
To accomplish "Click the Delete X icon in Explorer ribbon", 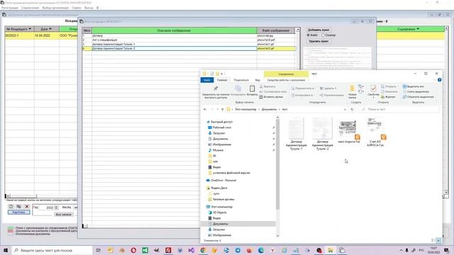I will click(x=321, y=88).
